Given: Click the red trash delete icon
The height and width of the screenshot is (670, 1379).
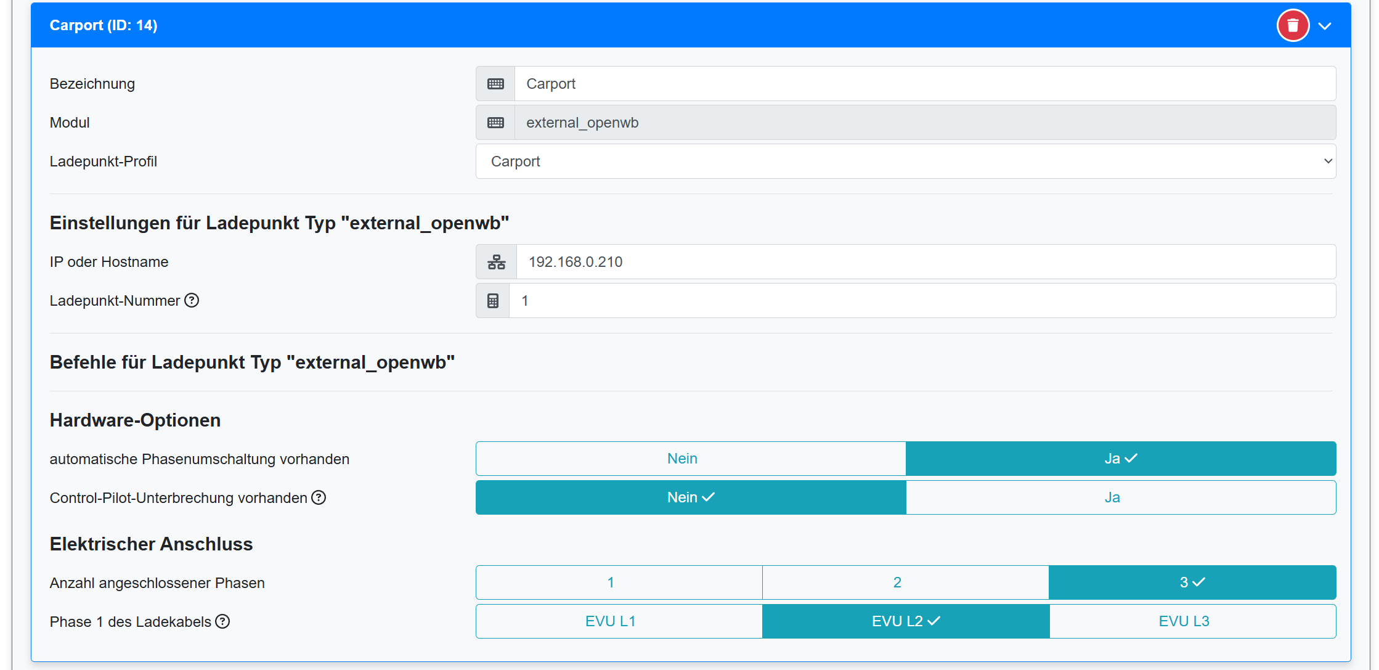Looking at the screenshot, I should (1292, 26).
